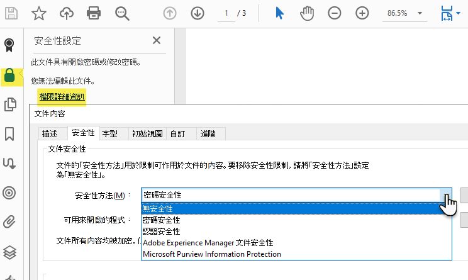The image size is (468, 280).
Task: Open layers sidebar panel icon
Action: point(9,252)
